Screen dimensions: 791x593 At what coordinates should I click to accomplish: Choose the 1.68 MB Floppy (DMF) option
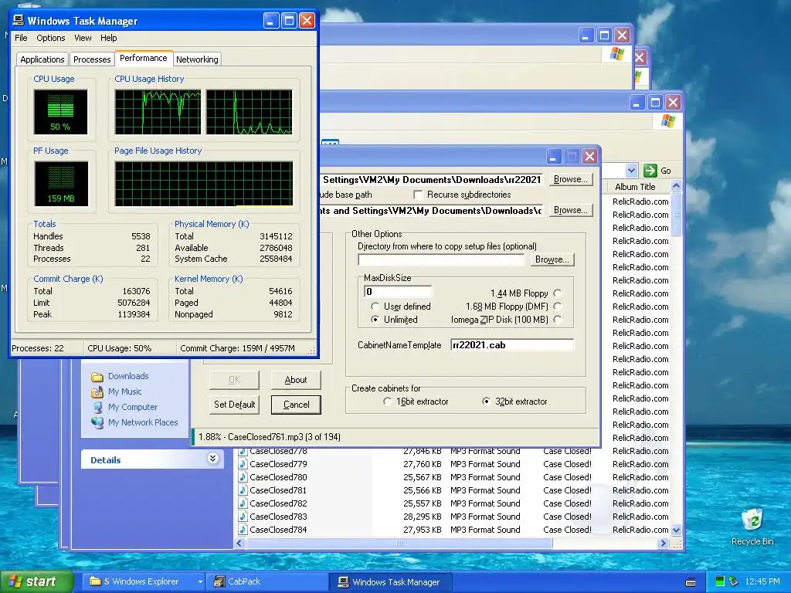coord(558,306)
